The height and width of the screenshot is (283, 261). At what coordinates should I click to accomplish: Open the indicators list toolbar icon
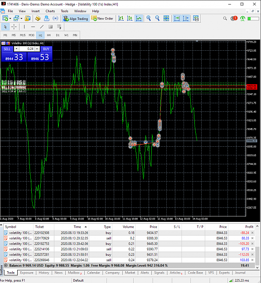[x=196, y=19]
